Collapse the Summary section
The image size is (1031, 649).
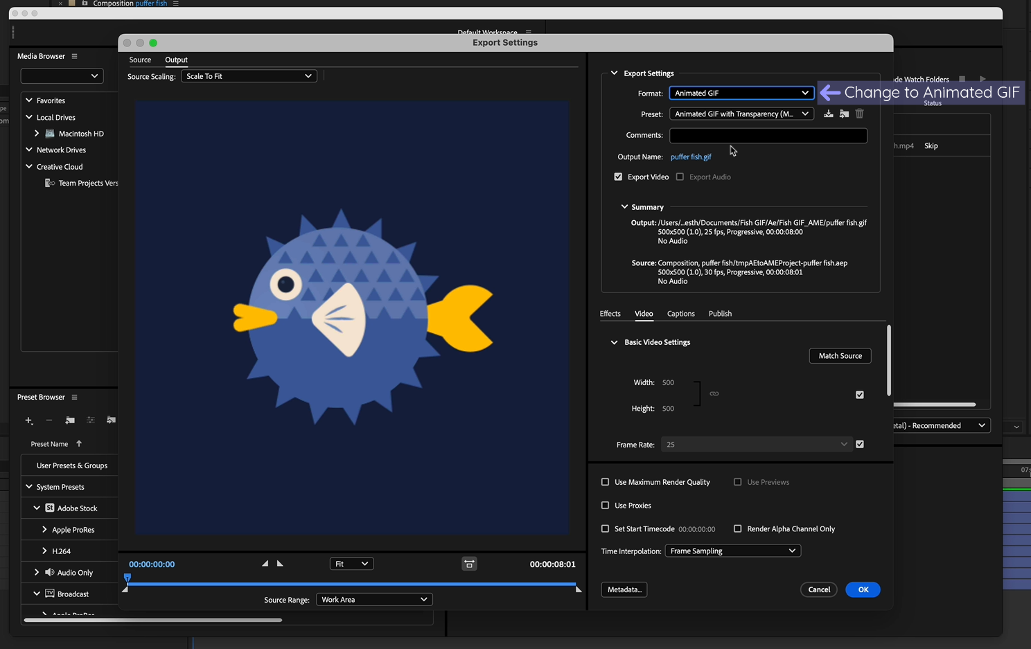(x=624, y=206)
